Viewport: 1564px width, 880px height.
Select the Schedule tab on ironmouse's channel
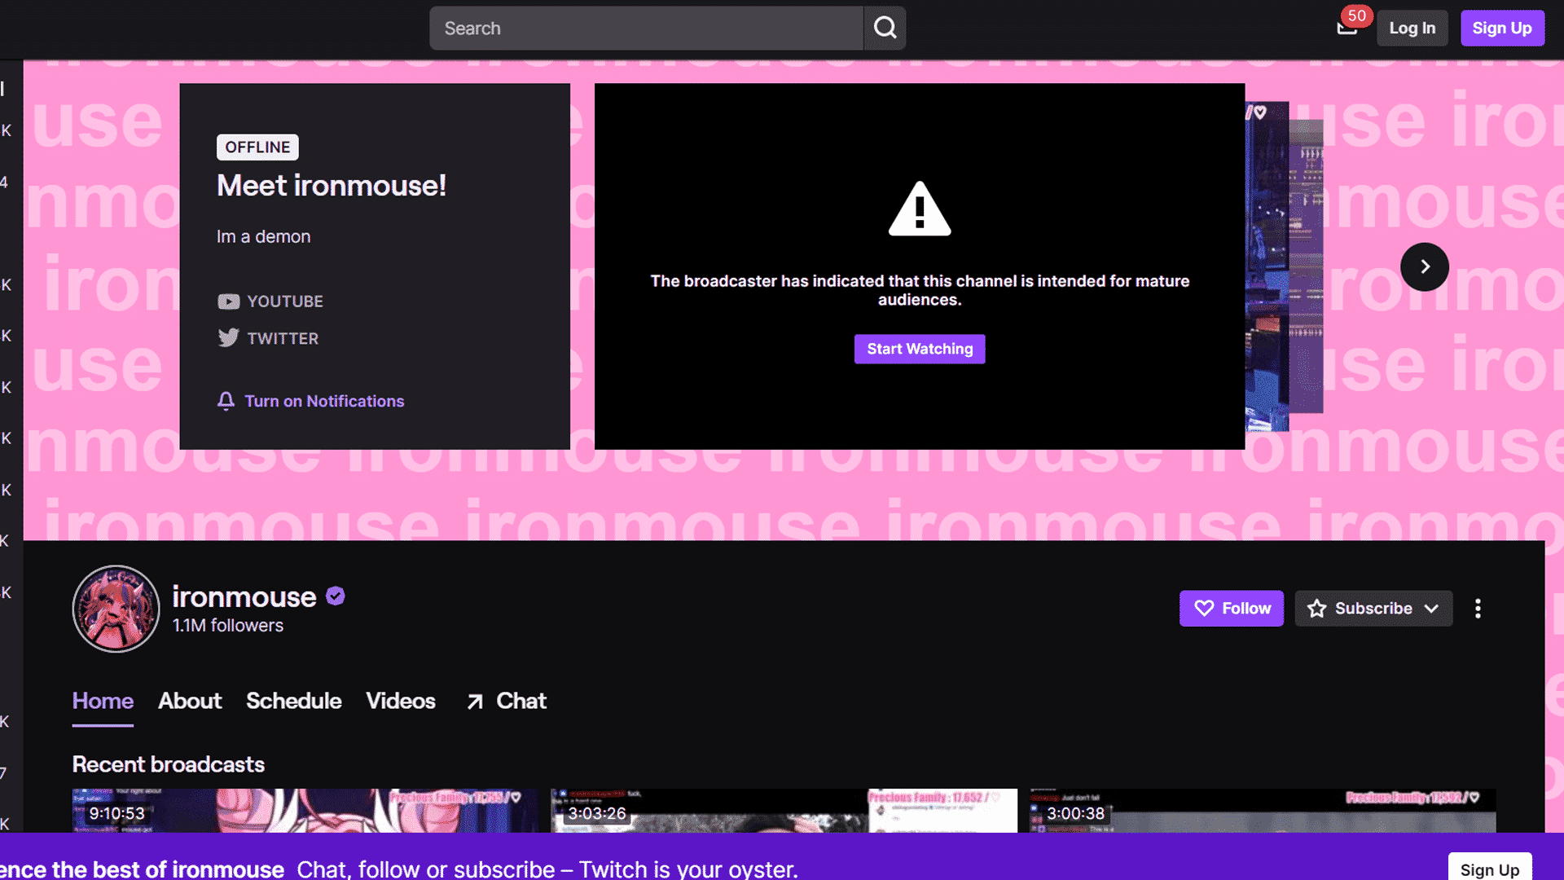[293, 701]
